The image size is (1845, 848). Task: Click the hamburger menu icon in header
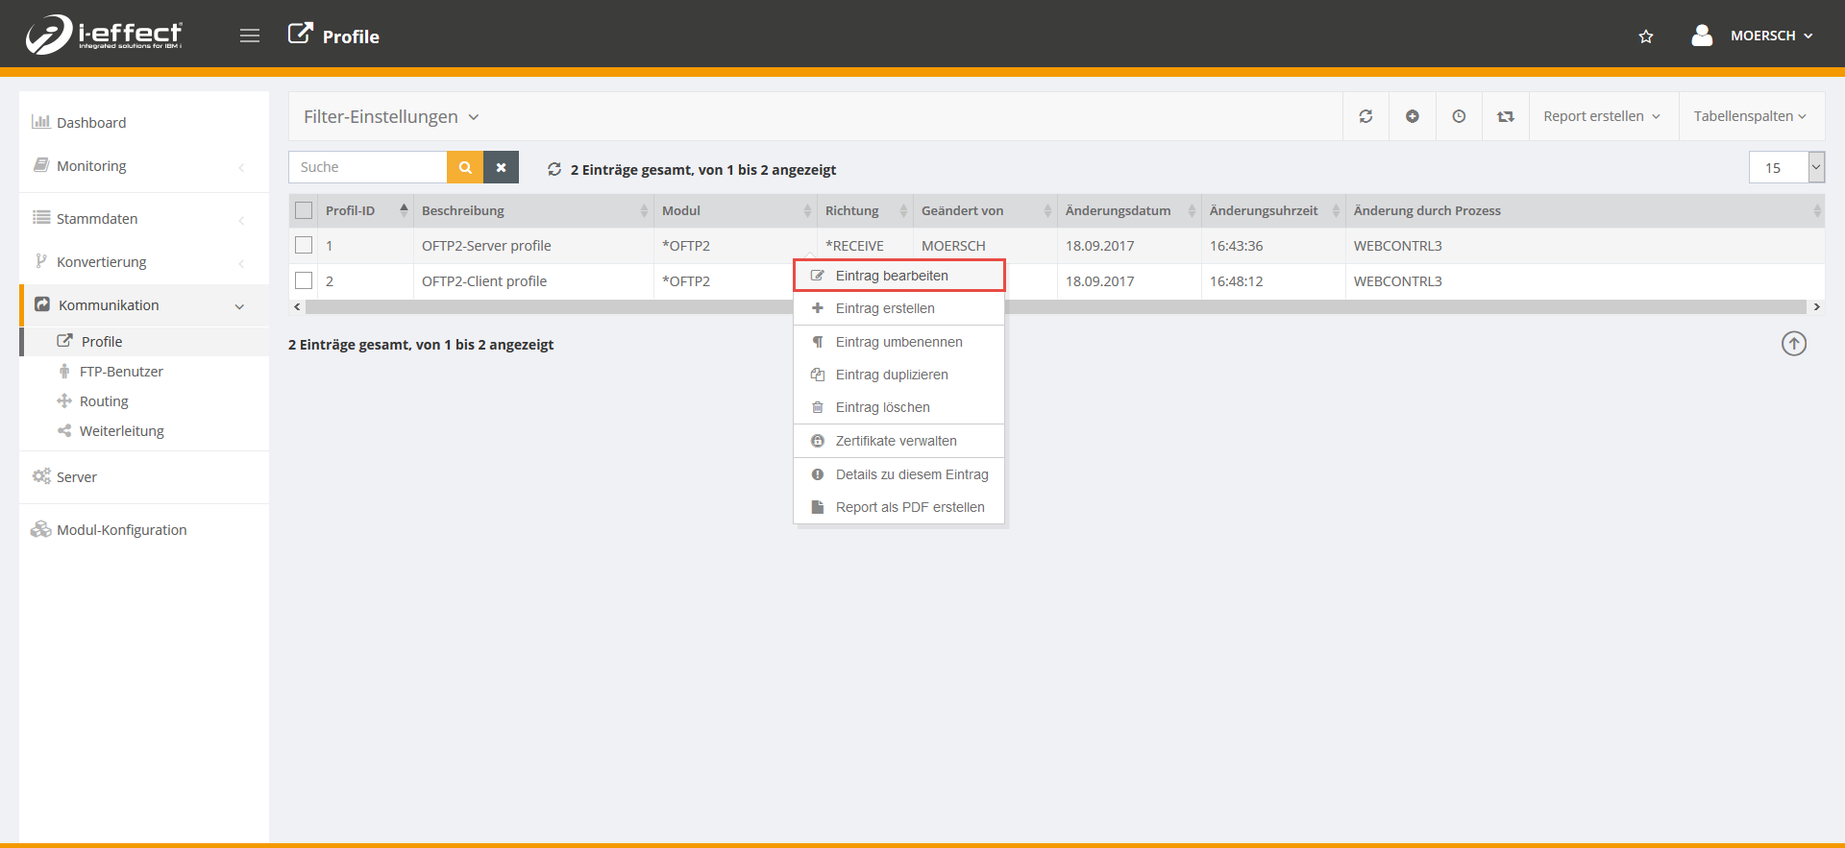click(x=250, y=36)
